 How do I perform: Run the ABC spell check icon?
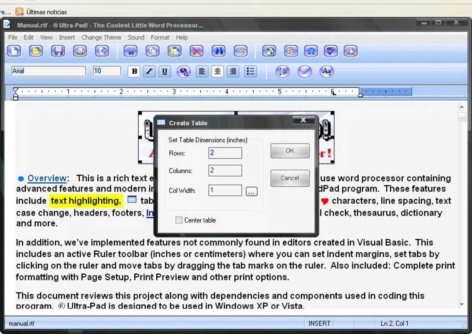(331, 51)
